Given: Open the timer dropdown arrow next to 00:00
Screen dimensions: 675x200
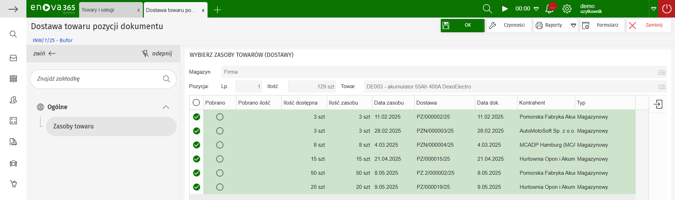Looking at the screenshot, I should point(536,9).
